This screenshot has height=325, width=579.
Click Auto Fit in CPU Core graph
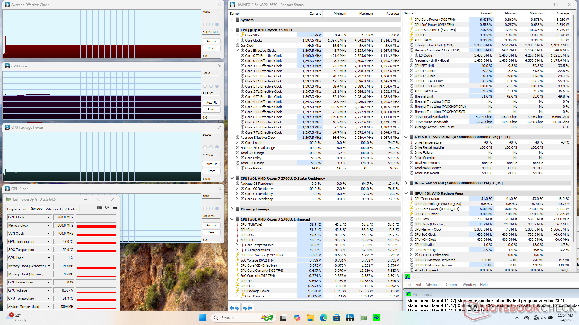click(x=211, y=103)
